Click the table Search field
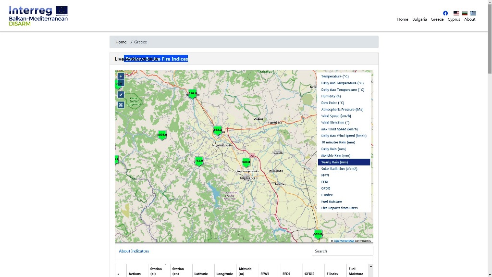 (x=342, y=251)
